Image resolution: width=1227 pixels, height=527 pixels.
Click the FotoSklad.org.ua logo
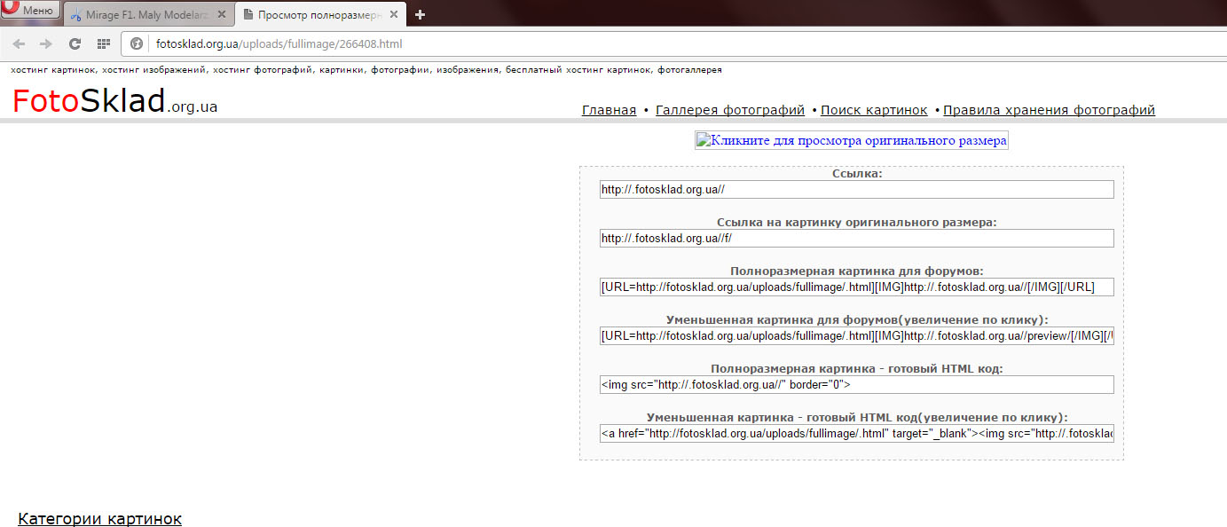(x=114, y=101)
